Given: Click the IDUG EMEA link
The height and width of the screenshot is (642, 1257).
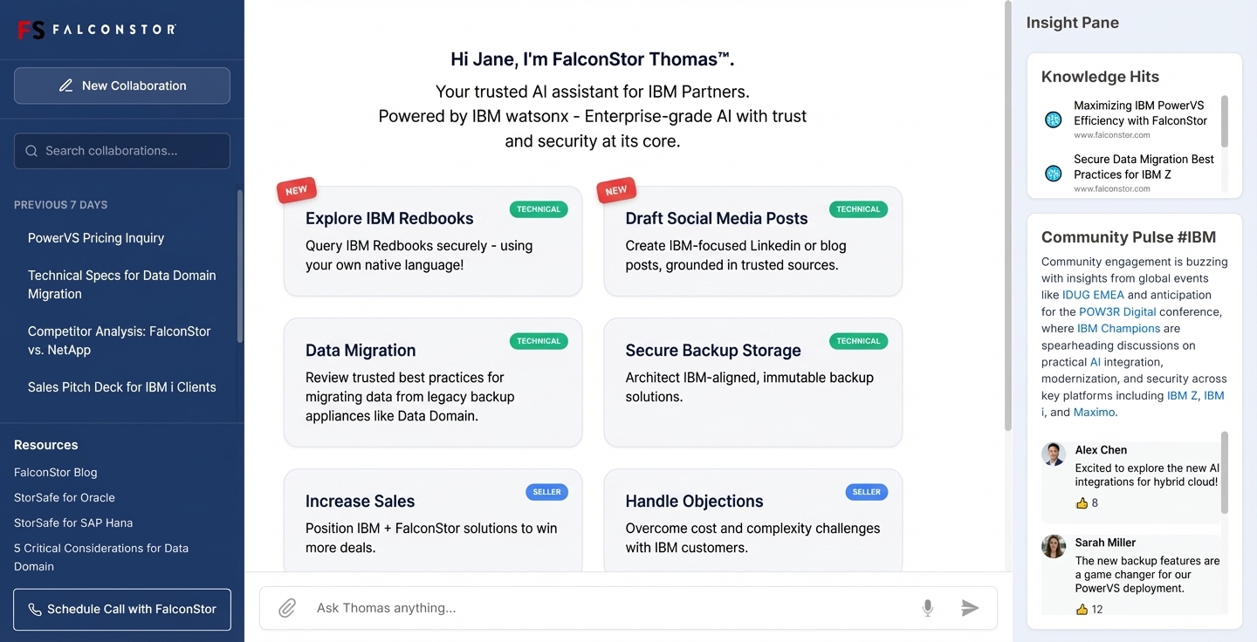Looking at the screenshot, I should click(x=1093, y=295).
